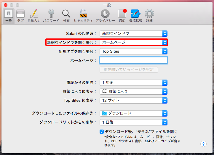Open the 通知 notifications icon pane
Image resolution: width=214 pixels, height=155 pixels.
tap(122, 16)
